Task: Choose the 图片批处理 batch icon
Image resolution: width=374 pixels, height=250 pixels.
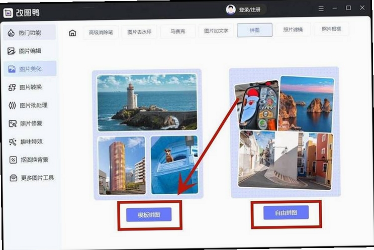Action: (x=12, y=105)
